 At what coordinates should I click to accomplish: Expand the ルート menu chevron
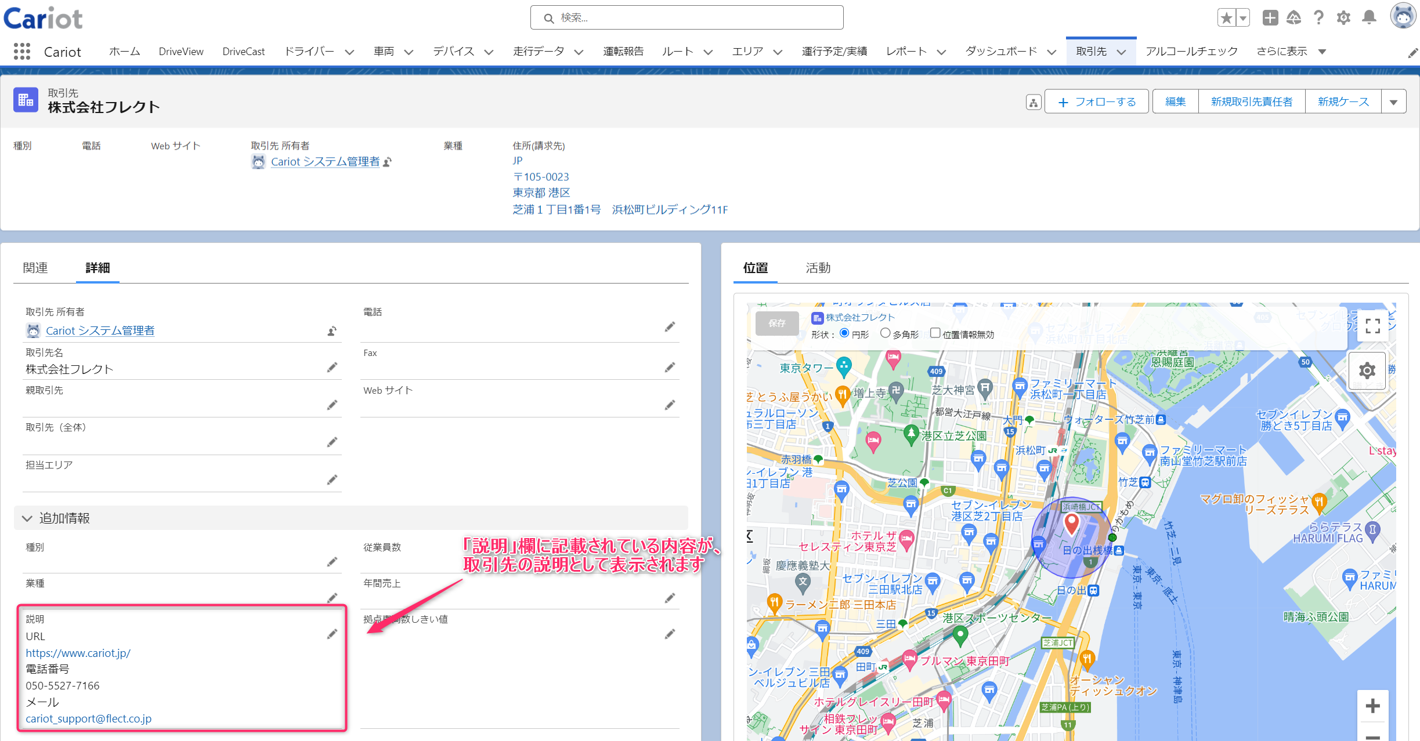[708, 52]
